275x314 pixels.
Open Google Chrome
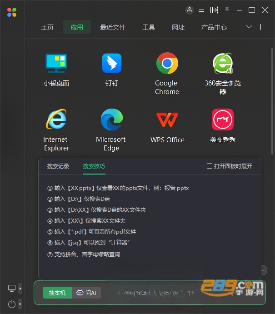167,63
